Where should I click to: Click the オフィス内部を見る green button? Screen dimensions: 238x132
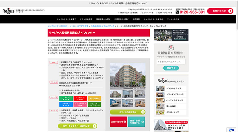(127, 112)
